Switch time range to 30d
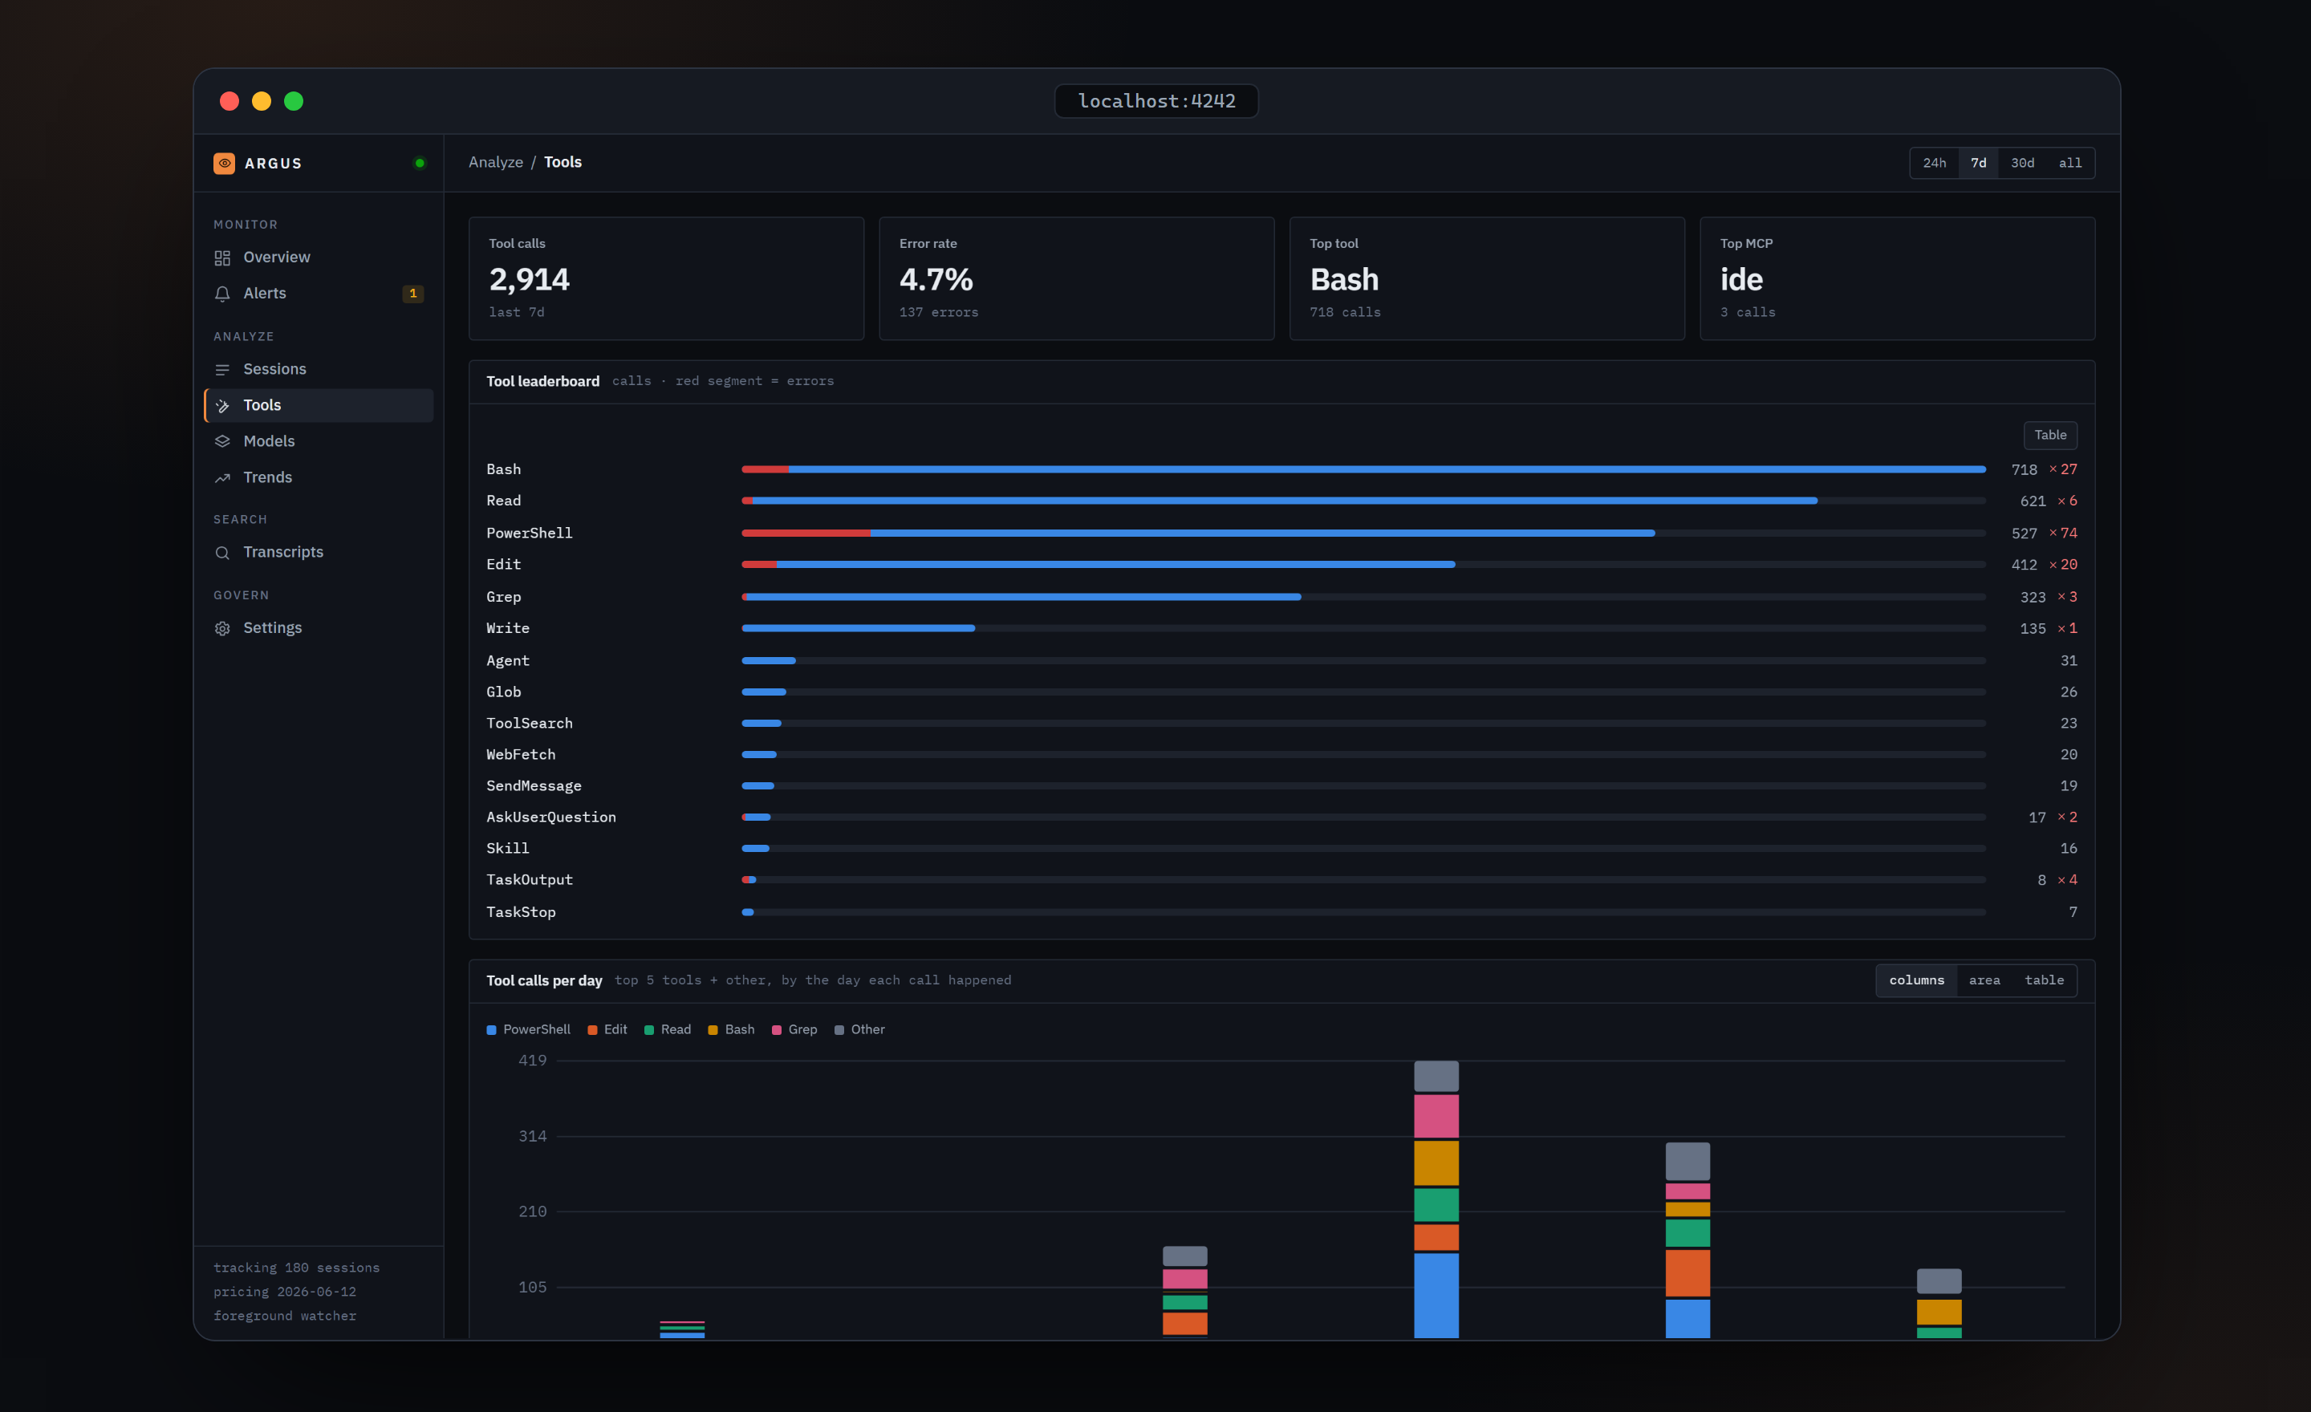Screen dimensions: 2311x1412 (2022, 163)
